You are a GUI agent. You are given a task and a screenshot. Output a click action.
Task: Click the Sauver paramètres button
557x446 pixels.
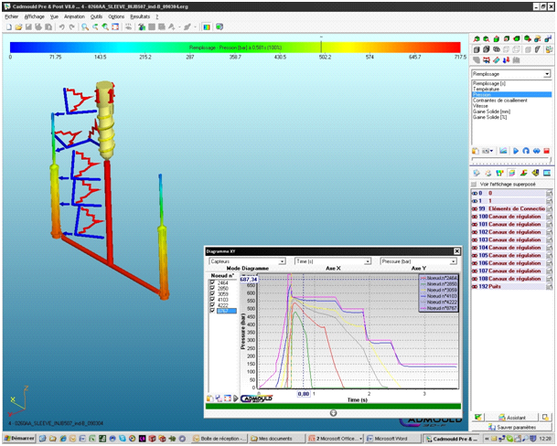point(511,427)
